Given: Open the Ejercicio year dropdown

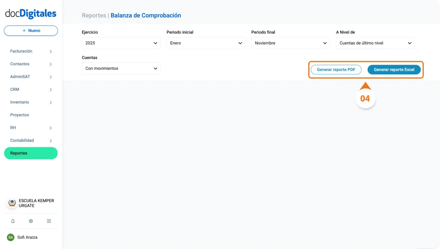Looking at the screenshot, I should point(121,43).
